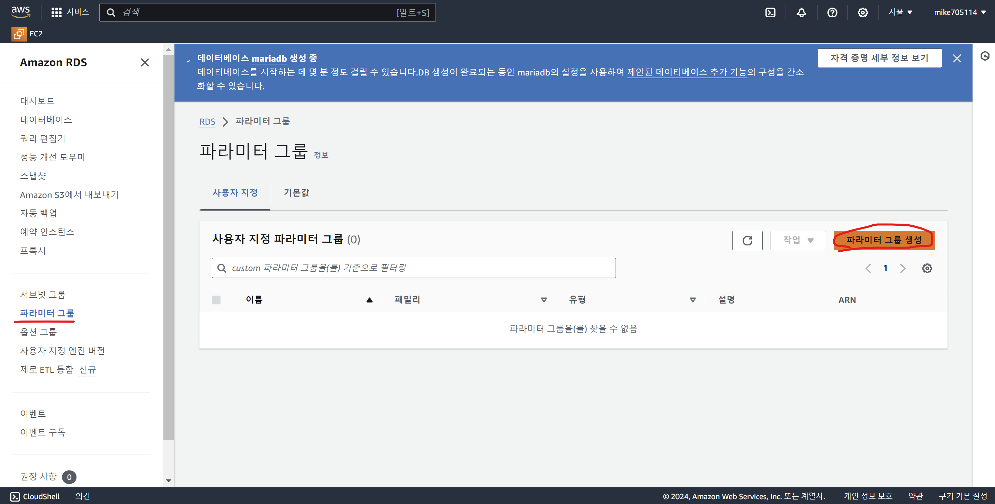The width and height of the screenshot is (995, 504).
Task: Filter by 패밀리 column dropdown arrow
Action: 544,300
